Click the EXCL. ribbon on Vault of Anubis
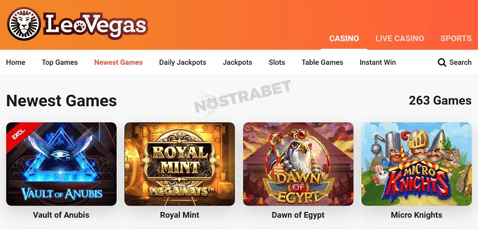Image resolution: width=478 pixels, height=229 pixels. (20, 134)
